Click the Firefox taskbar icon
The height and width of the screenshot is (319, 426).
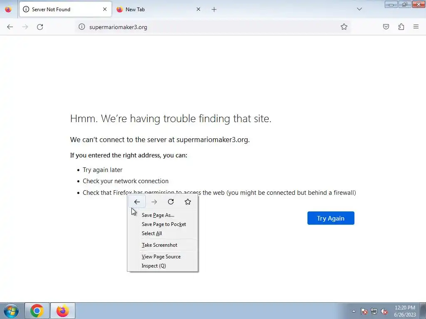point(63,311)
